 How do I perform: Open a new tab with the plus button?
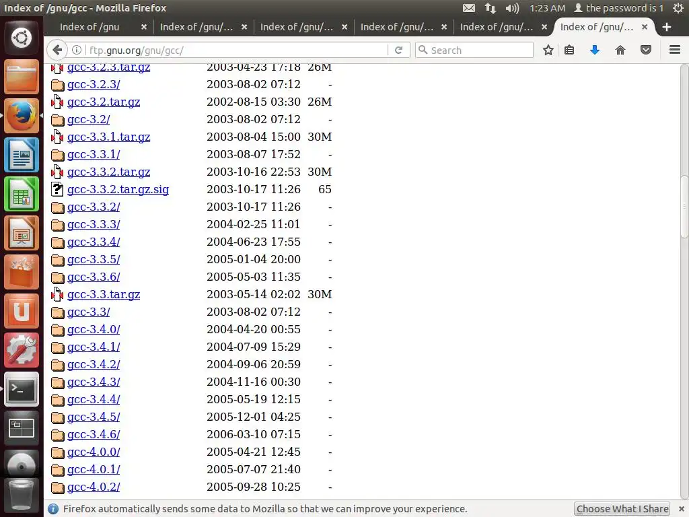pos(667,27)
